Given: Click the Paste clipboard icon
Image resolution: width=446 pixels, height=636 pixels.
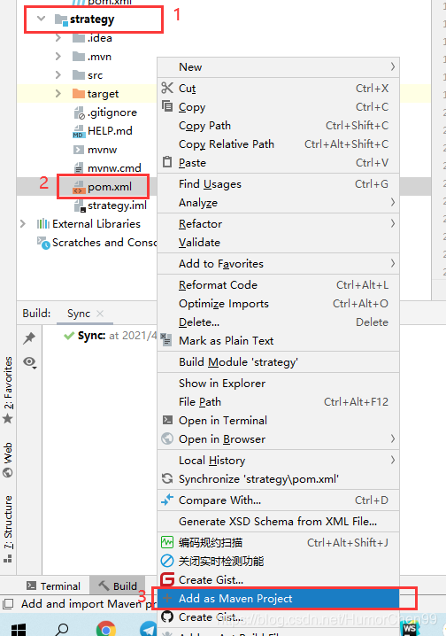Looking at the screenshot, I should pos(167,162).
